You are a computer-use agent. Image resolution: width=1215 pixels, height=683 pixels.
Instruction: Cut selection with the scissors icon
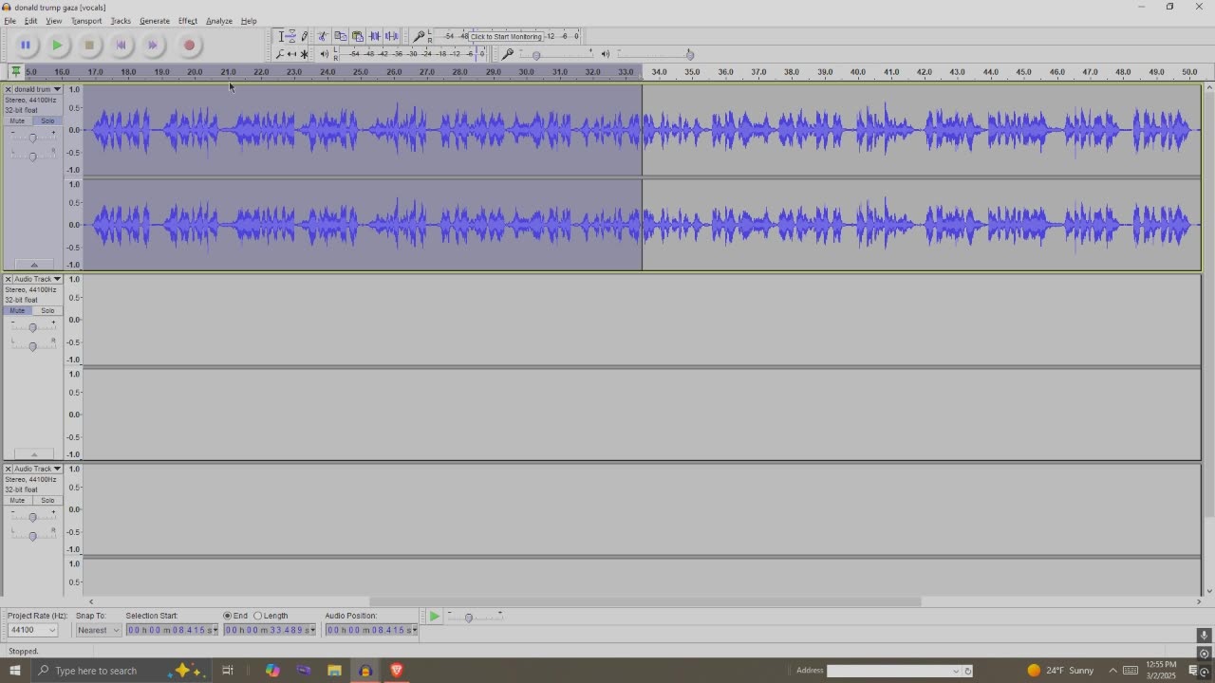(323, 36)
